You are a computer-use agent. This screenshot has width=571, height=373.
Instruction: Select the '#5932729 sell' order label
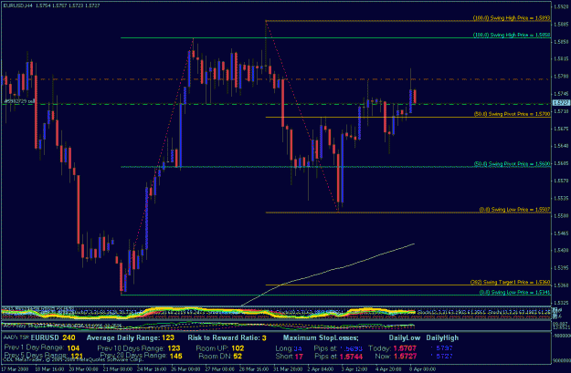point(18,101)
